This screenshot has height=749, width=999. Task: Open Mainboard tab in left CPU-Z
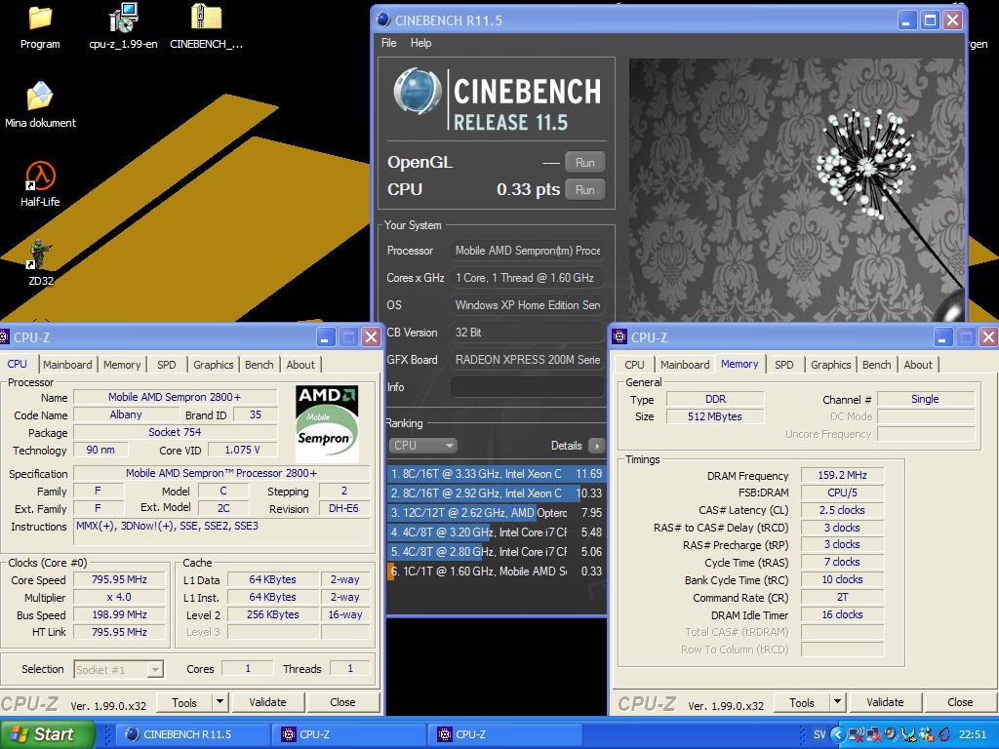(x=67, y=365)
